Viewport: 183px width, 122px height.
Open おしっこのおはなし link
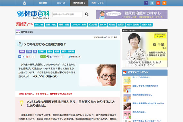(x=141, y=77)
